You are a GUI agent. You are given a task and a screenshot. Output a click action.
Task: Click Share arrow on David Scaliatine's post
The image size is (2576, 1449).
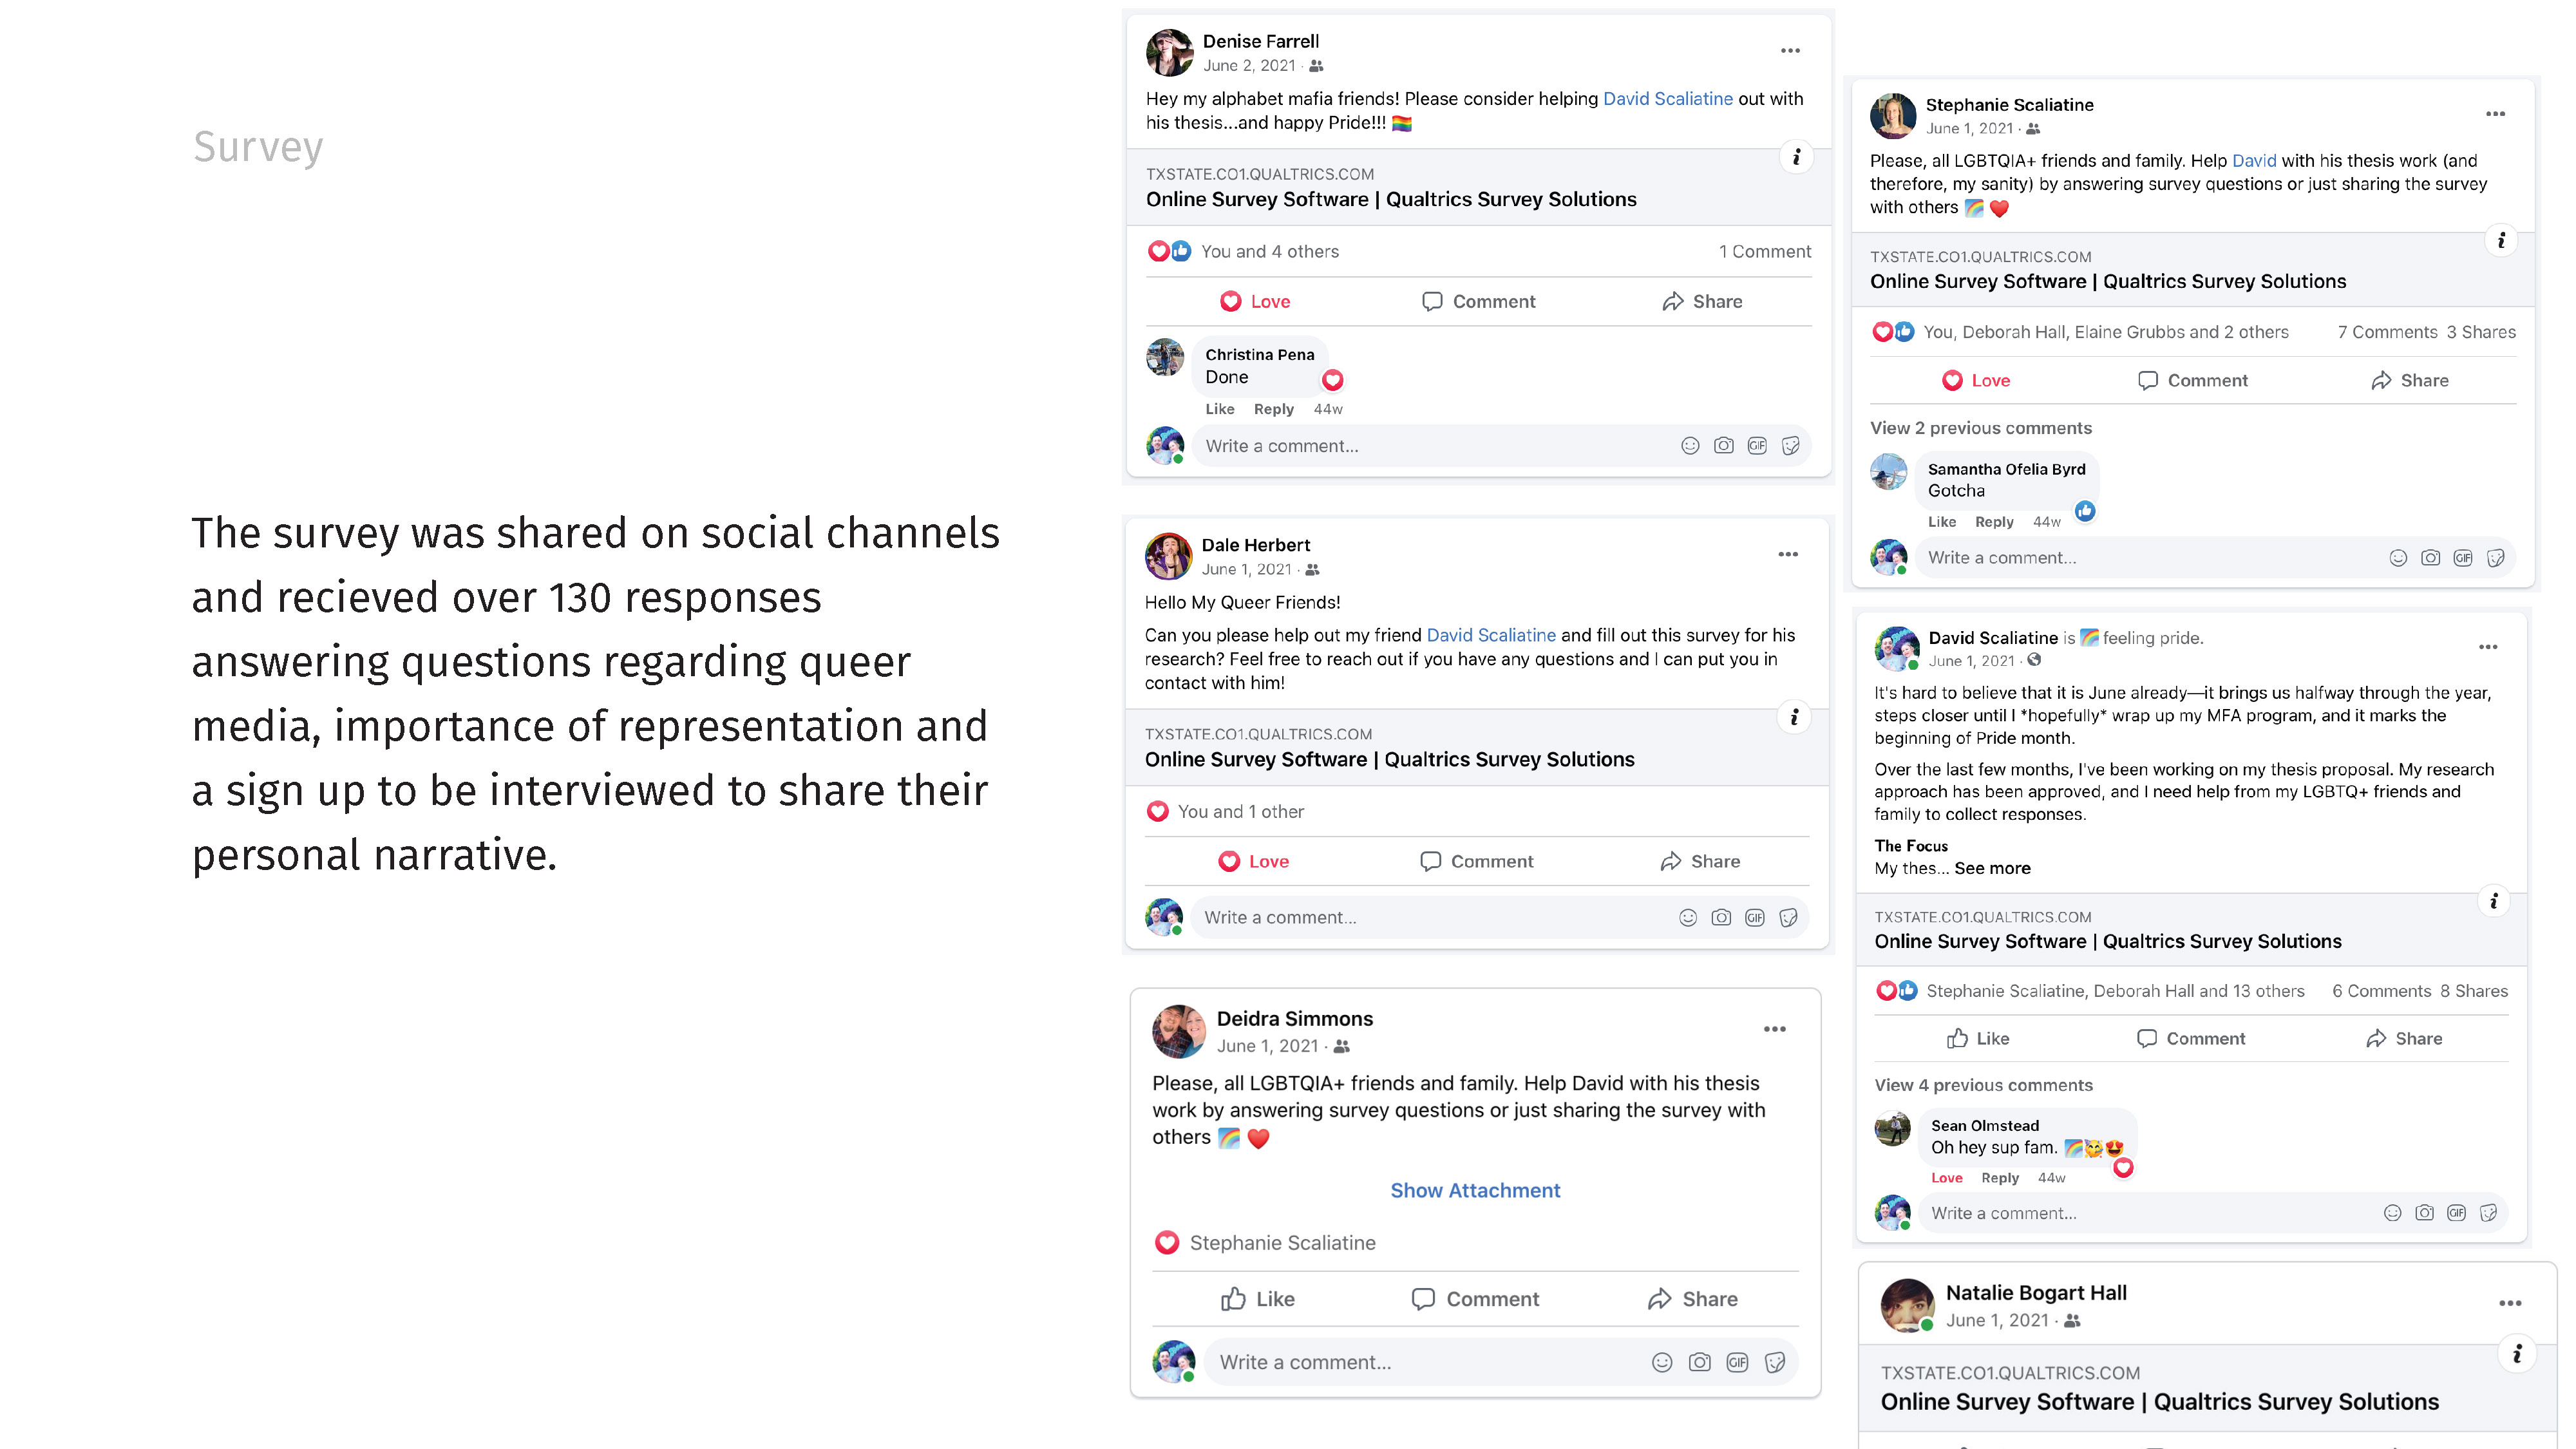[x=2403, y=1039]
